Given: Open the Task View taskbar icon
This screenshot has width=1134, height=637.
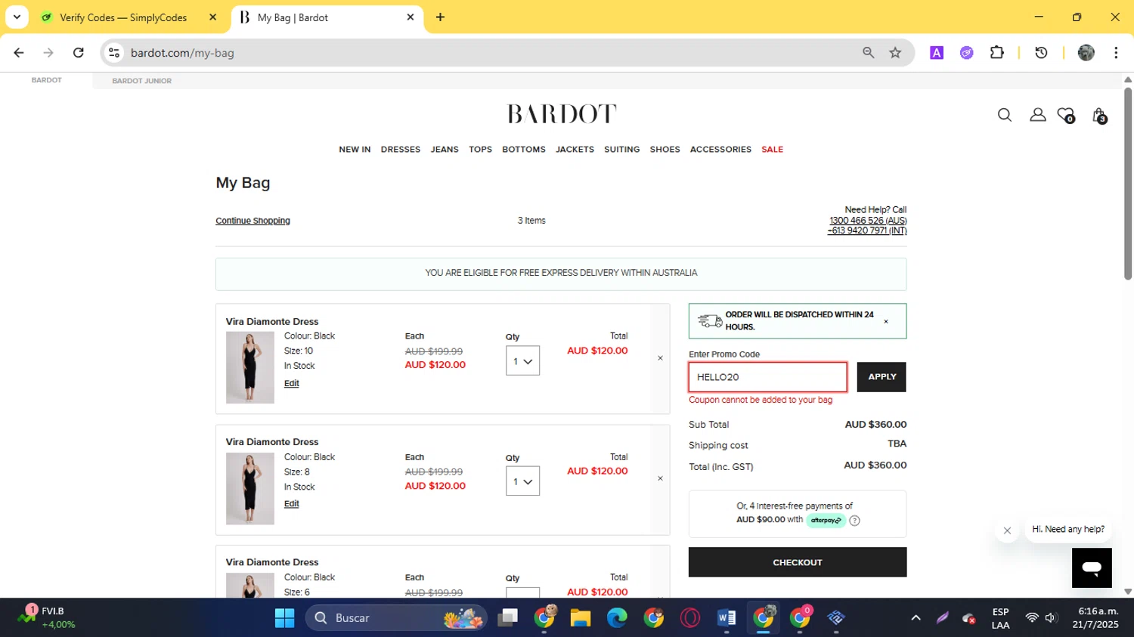Looking at the screenshot, I should (x=508, y=618).
